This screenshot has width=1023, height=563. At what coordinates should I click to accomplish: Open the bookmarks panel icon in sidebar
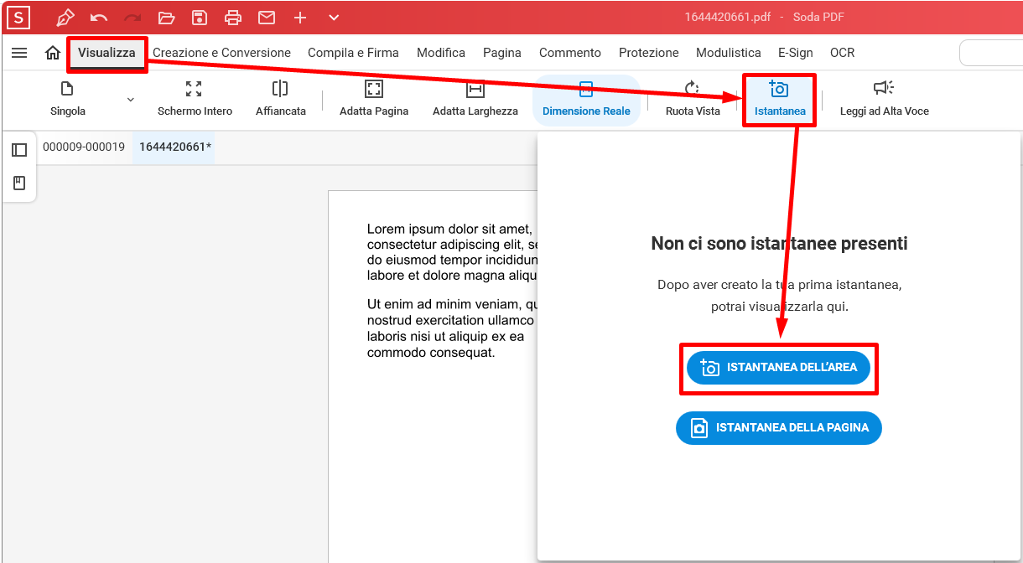[x=19, y=183]
